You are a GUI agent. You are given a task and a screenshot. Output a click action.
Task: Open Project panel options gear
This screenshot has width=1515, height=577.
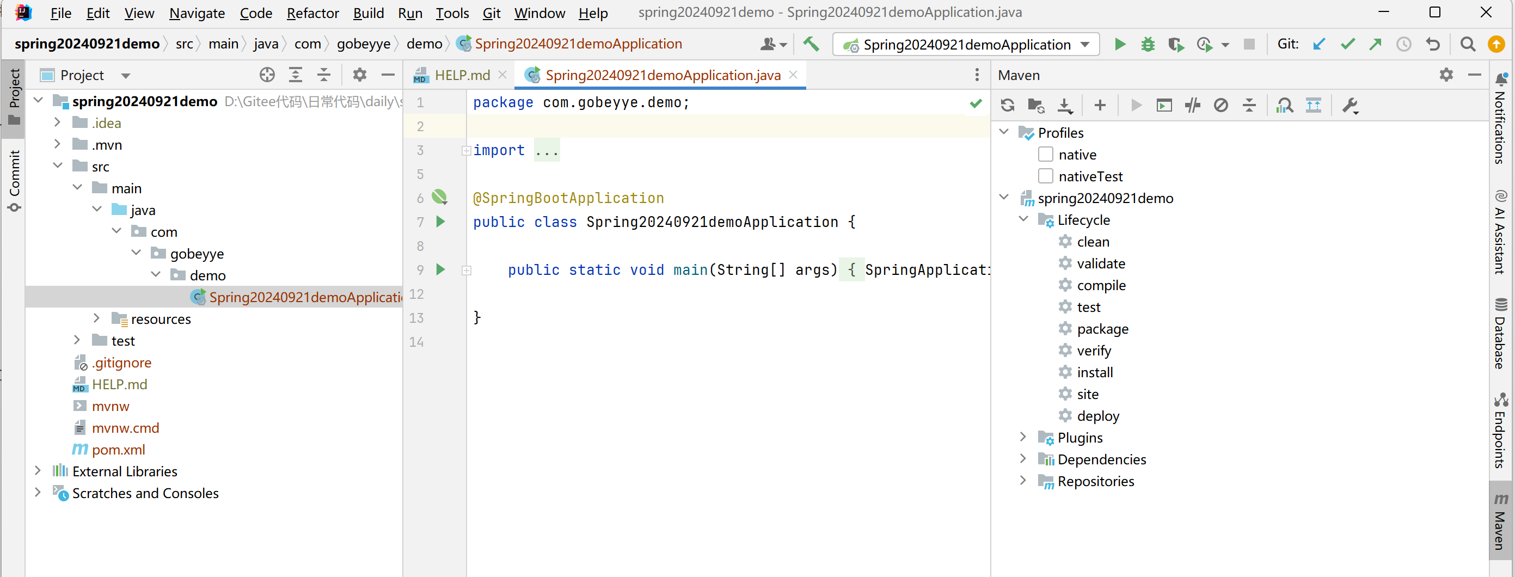(359, 75)
